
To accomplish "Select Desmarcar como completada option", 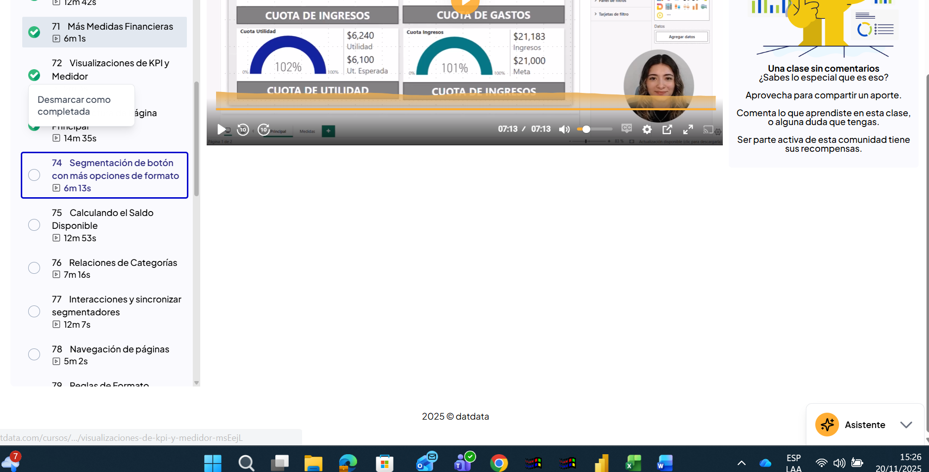I will (x=74, y=106).
